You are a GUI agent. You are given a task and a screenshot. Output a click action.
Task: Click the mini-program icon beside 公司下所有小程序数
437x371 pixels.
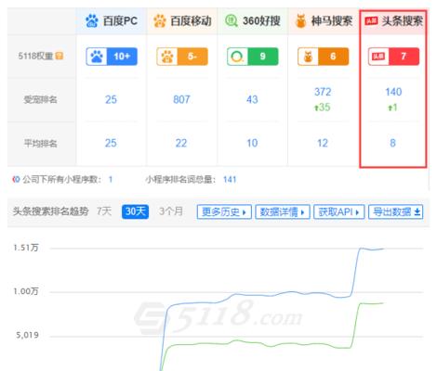16,179
